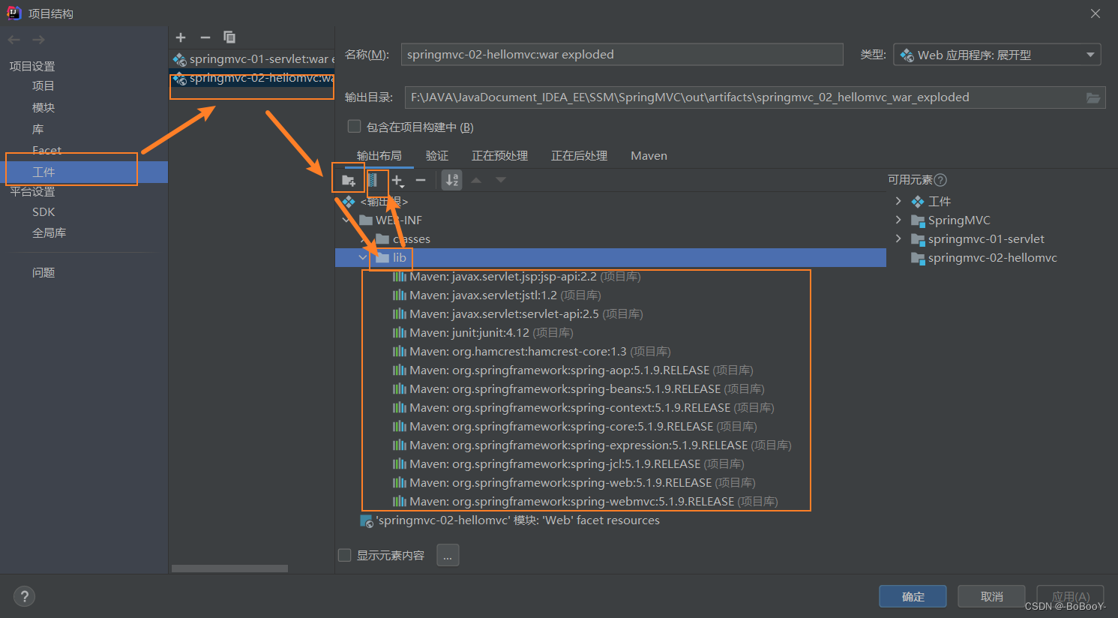Image resolution: width=1118 pixels, height=618 pixels.
Task: Add a new artifact with plus icon
Action: pos(181,37)
